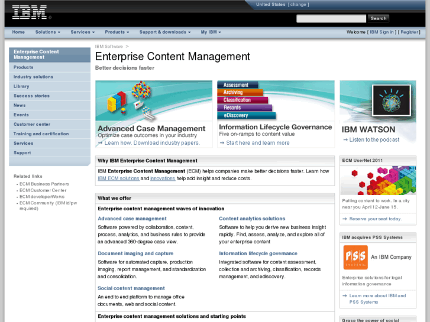Open Products in the left sidebar

point(50,67)
